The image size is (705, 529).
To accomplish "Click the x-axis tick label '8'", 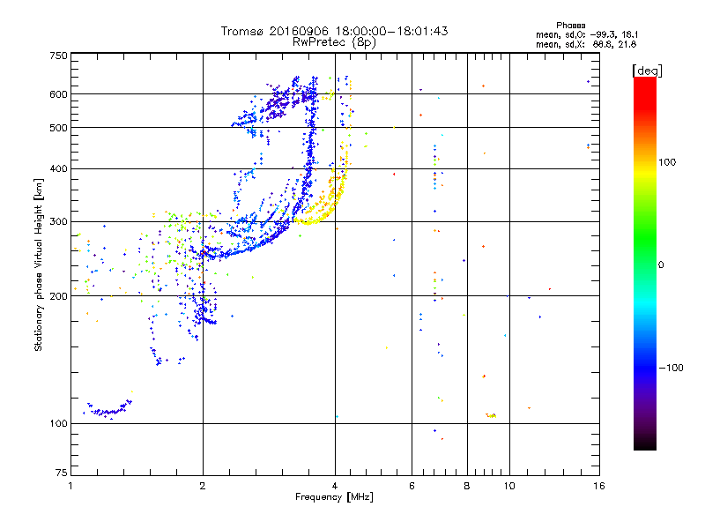I will click(x=467, y=486).
